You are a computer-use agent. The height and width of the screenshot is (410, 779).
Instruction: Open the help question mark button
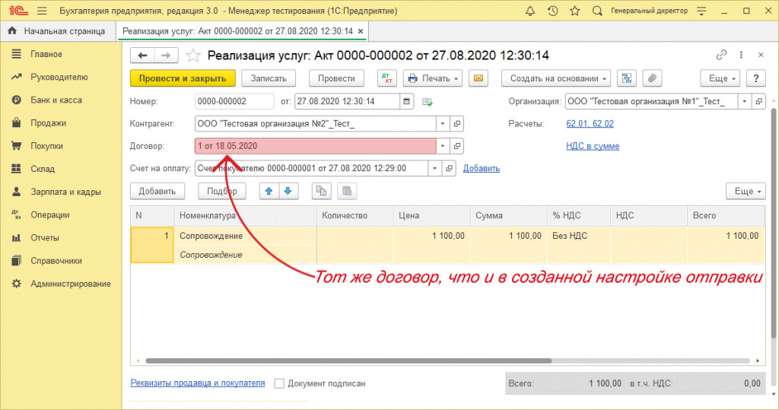click(x=755, y=78)
